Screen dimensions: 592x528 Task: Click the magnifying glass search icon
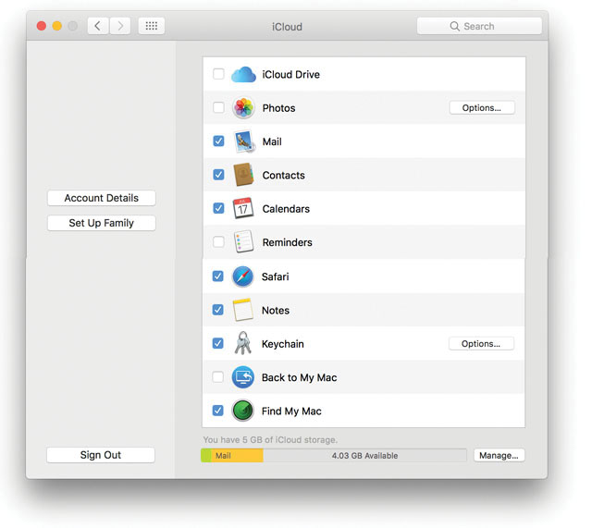click(454, 26)
